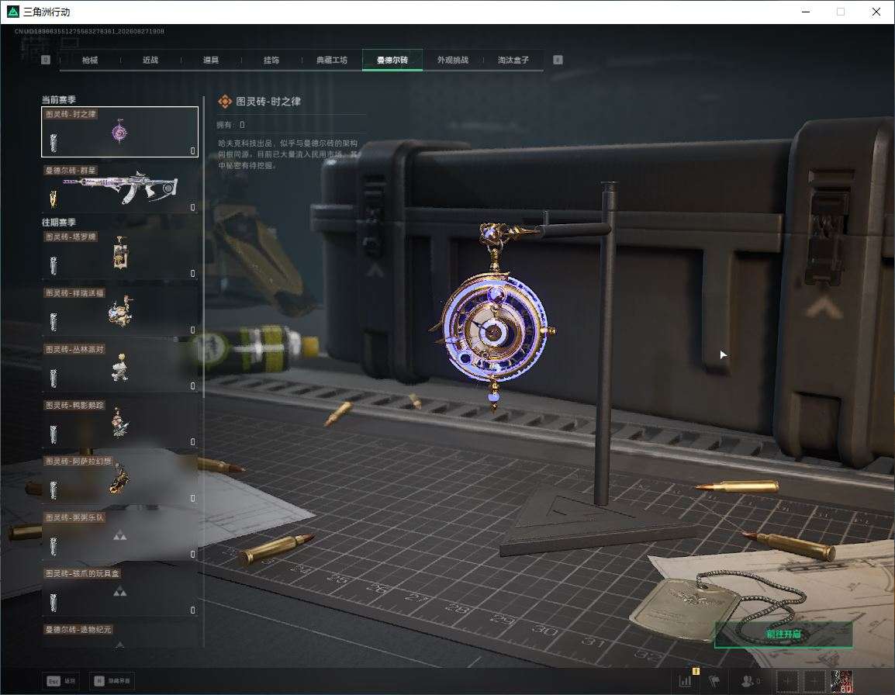
Task: Pick the 图灵砖-丛林派对 card
Action: click(120, 367)
